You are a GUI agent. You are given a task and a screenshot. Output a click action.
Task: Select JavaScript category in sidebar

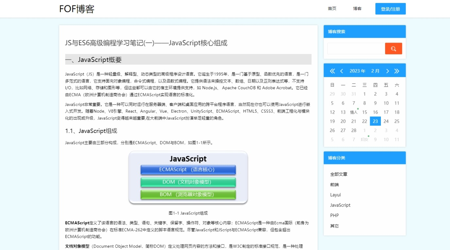[340, 205]
